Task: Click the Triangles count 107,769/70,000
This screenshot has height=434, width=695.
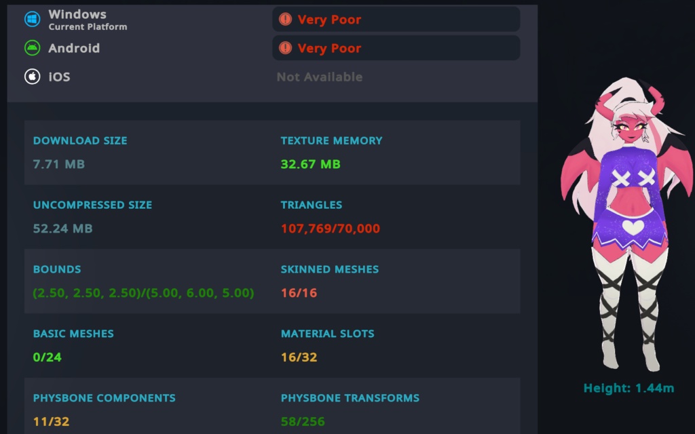Action: (330, 229)
